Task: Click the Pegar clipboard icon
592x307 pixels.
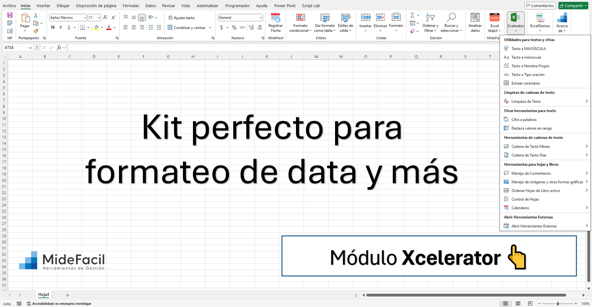Action: 25,18
